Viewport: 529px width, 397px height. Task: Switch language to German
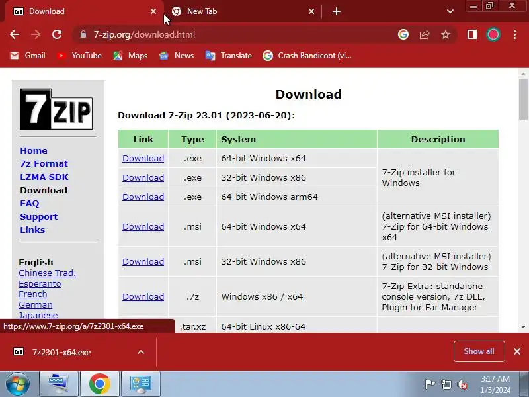pos(36,304)
